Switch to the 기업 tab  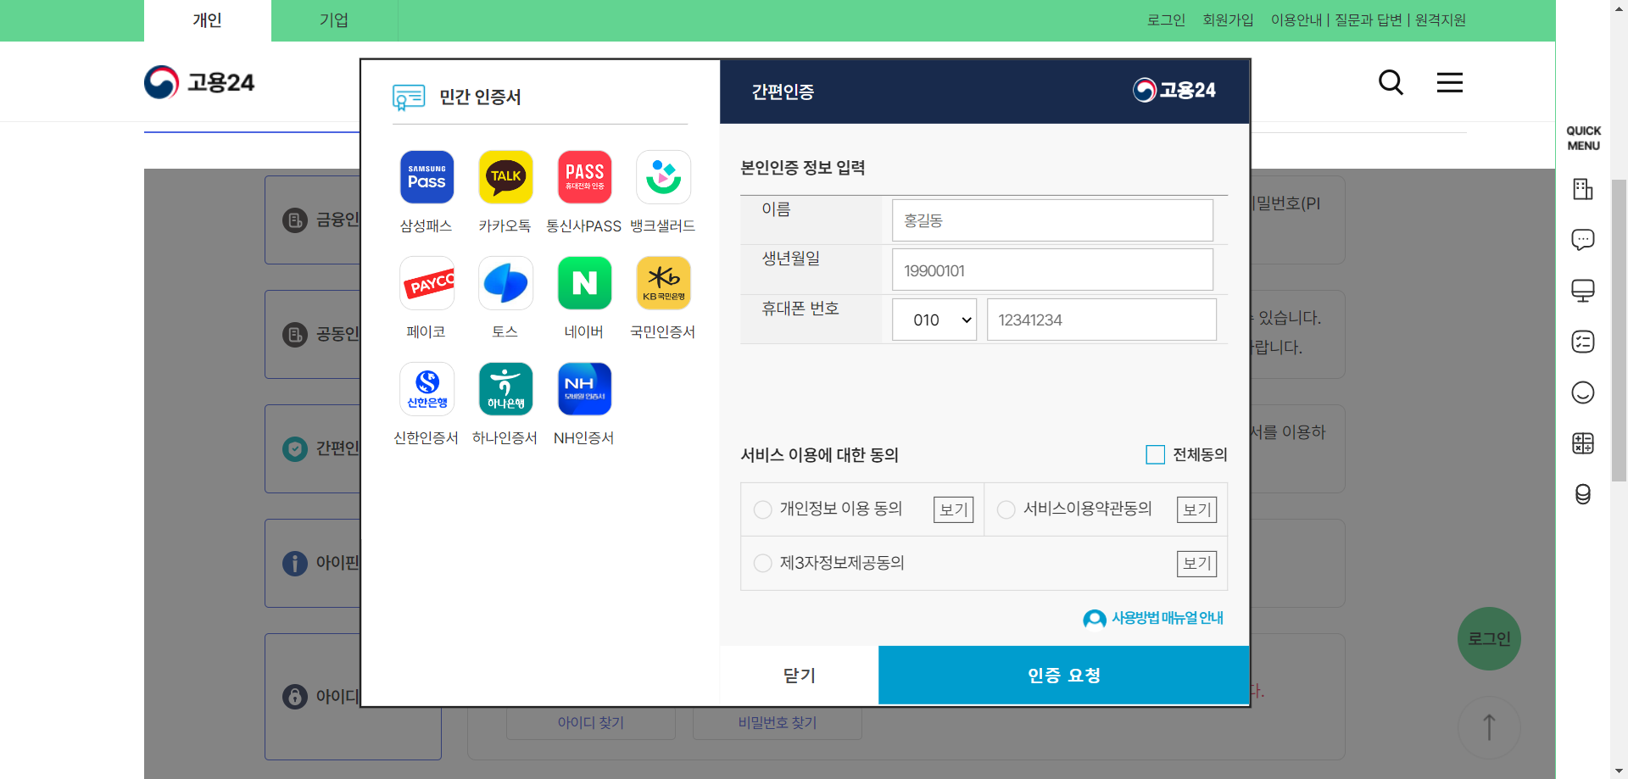point(334,20)
